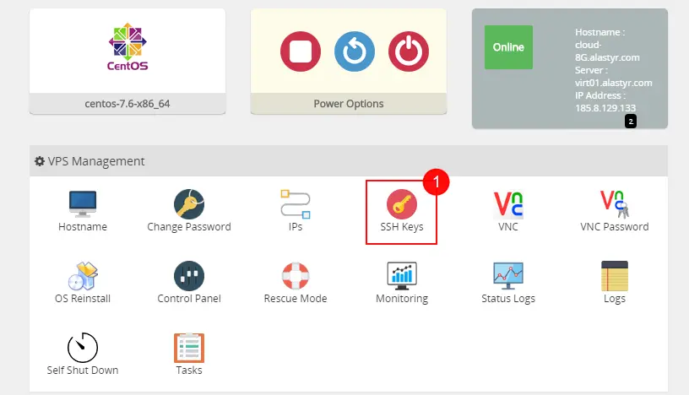
Task: Open the IPs network icon
Action: point(296,204)
